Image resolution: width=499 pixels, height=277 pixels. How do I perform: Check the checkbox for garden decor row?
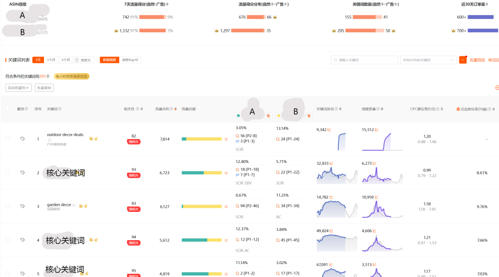coord(7,206)
